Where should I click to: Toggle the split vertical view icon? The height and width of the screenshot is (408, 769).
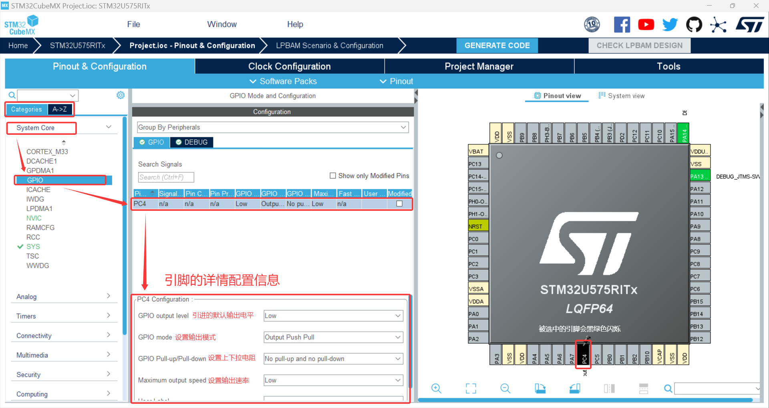pos(609,388)
